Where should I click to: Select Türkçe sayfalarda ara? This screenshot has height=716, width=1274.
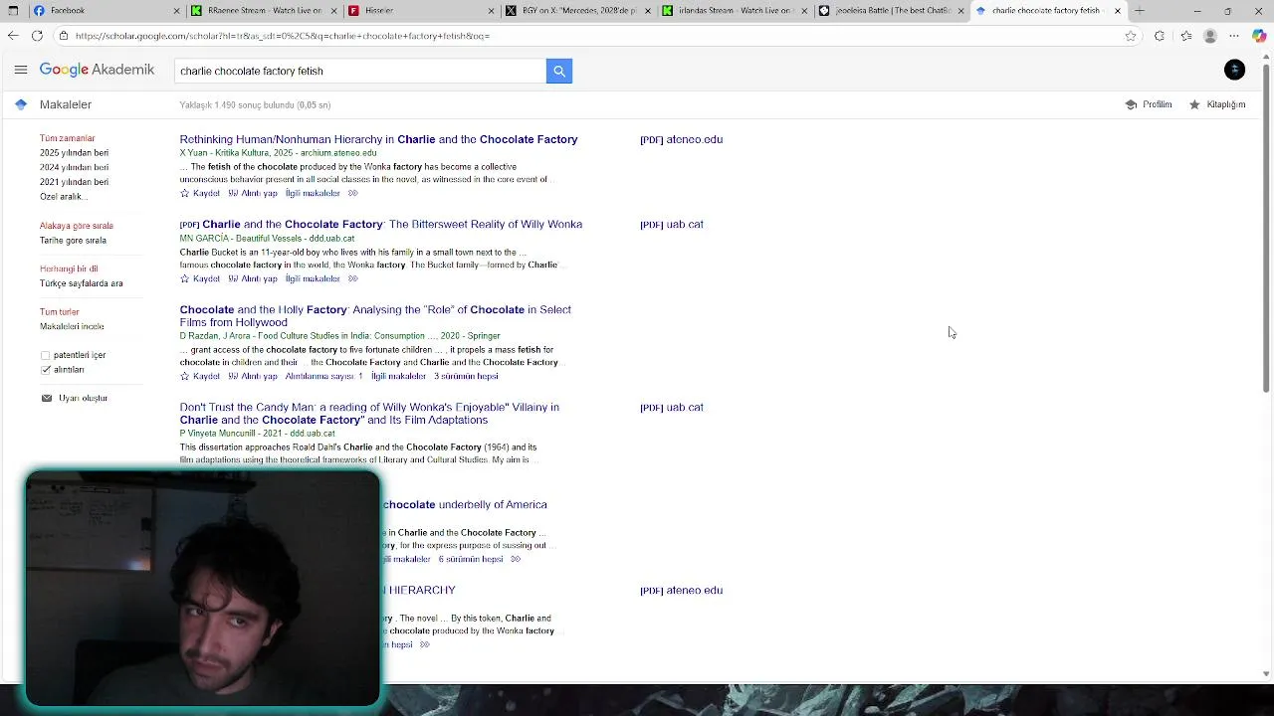click(x=82, y=283)
